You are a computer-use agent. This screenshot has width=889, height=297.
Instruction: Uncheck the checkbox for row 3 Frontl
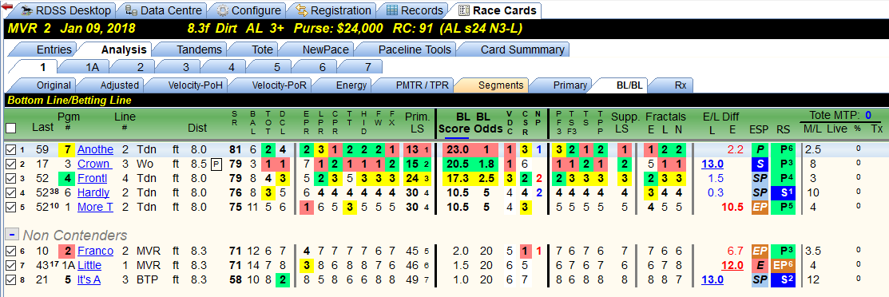click(10, 179)
